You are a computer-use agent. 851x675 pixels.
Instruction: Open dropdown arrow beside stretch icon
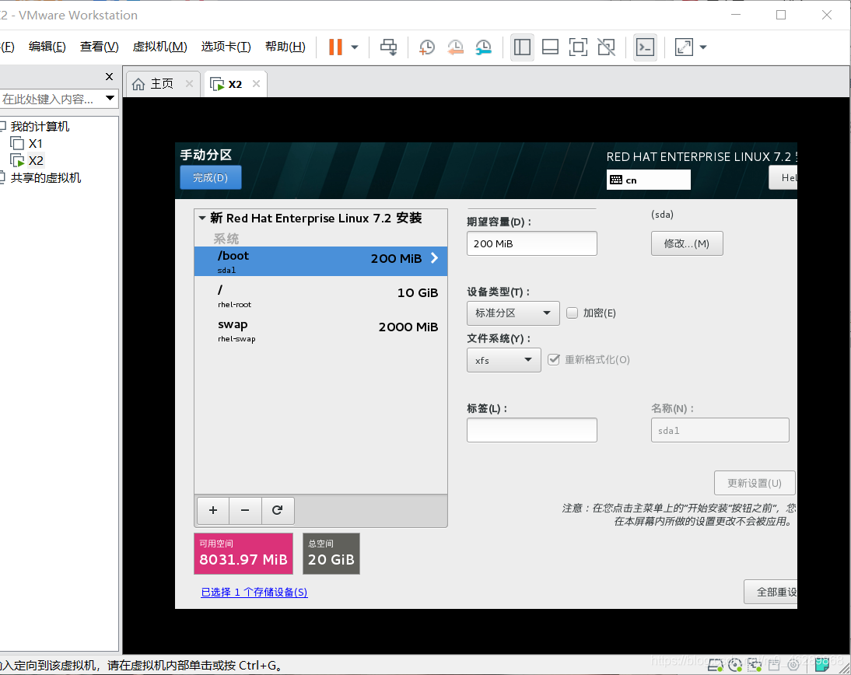click(x=703, y=47)
